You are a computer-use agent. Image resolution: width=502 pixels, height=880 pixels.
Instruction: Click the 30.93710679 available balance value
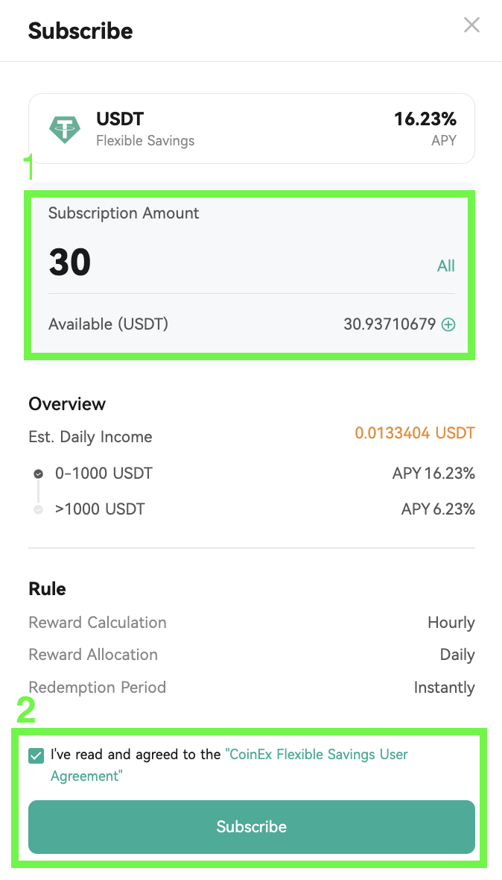390,324
